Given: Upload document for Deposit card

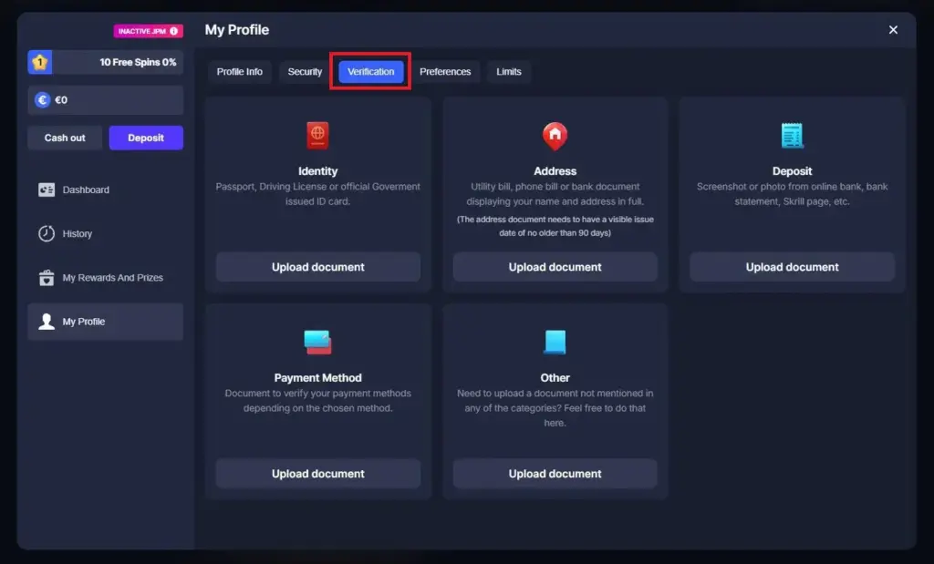Looking at the screenshot, I should pyautogui.click(x=793, y=267).
